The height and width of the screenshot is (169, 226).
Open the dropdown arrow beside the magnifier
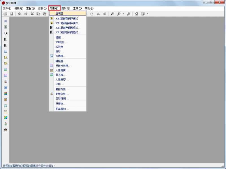click(x=123, y=14)
